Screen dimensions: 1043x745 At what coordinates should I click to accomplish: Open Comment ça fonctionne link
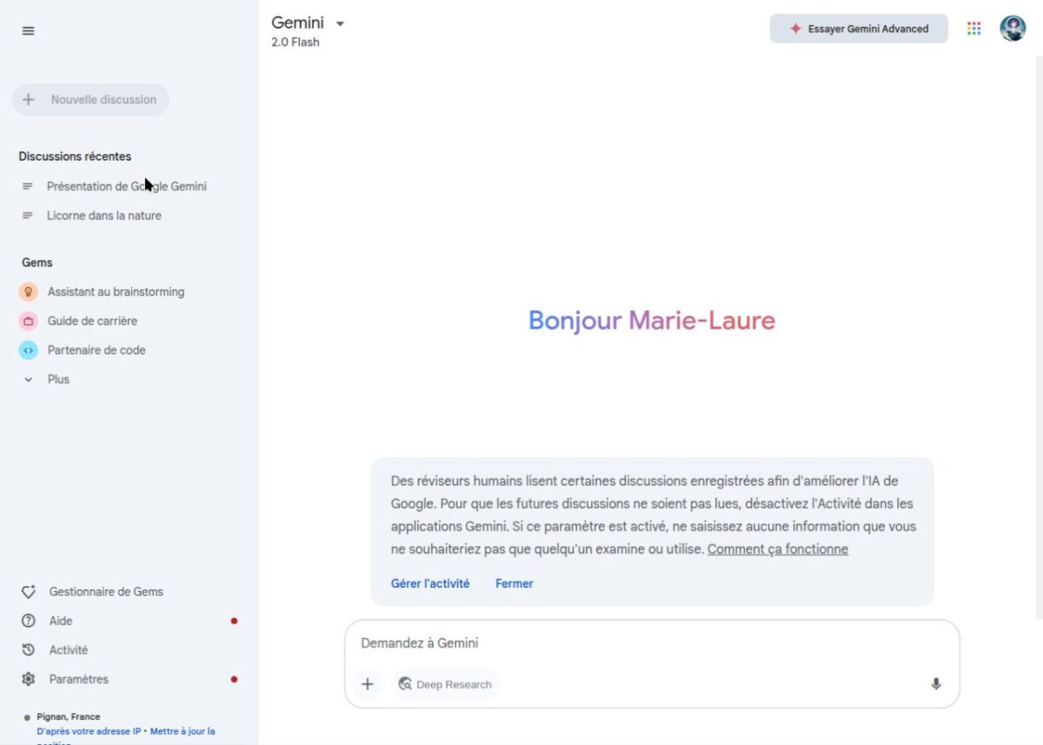[778, 549]
